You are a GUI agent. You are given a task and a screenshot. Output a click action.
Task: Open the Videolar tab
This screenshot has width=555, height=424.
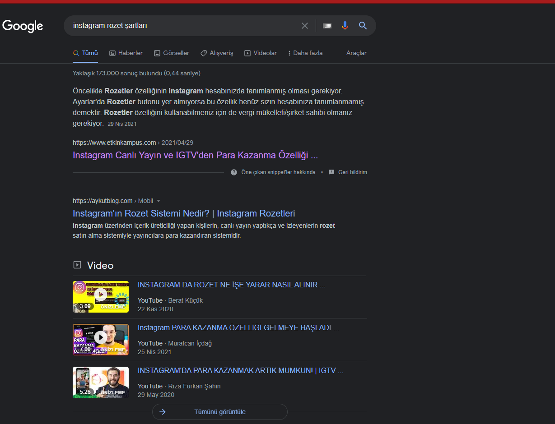click(x=261, y=53)
